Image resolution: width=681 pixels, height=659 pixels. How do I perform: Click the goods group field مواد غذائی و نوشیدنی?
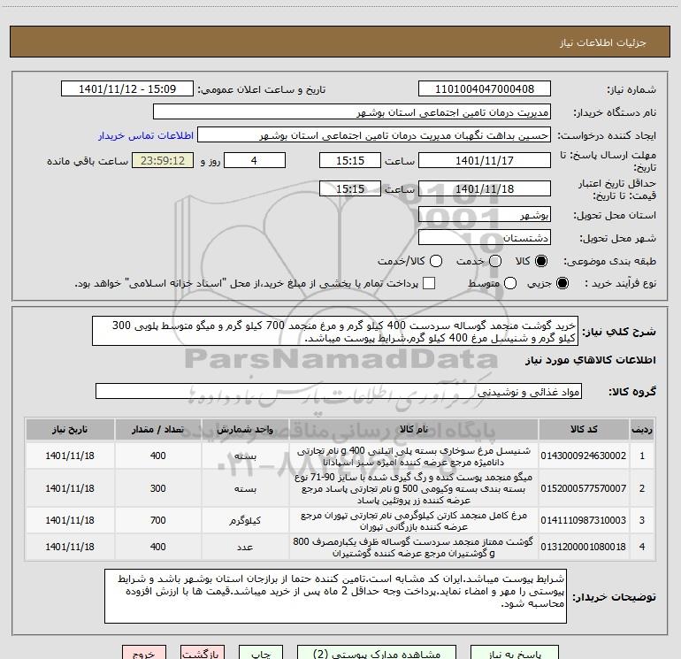coord(339,391)
